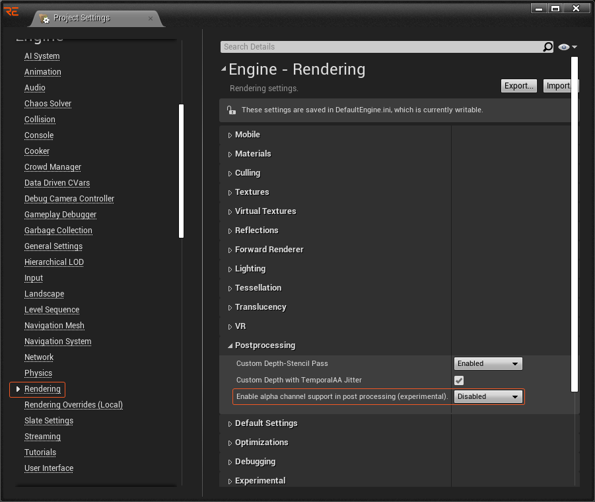Click the Import button
Image resolution: width=595 pixels, height=502 pixels.
click(x=558, y=86)
